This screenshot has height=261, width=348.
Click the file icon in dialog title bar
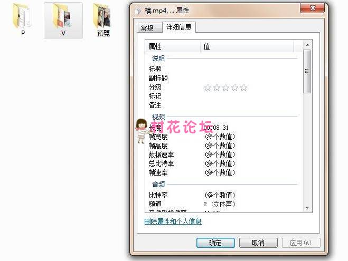click(138, 10)
